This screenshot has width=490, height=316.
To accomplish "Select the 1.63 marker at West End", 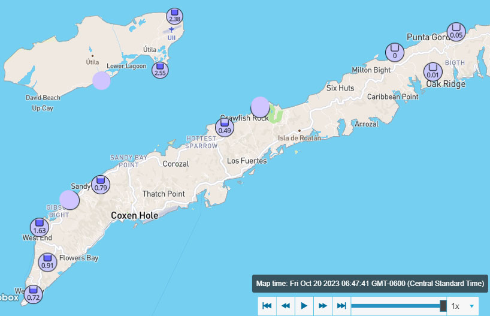I will coord(40,227).
